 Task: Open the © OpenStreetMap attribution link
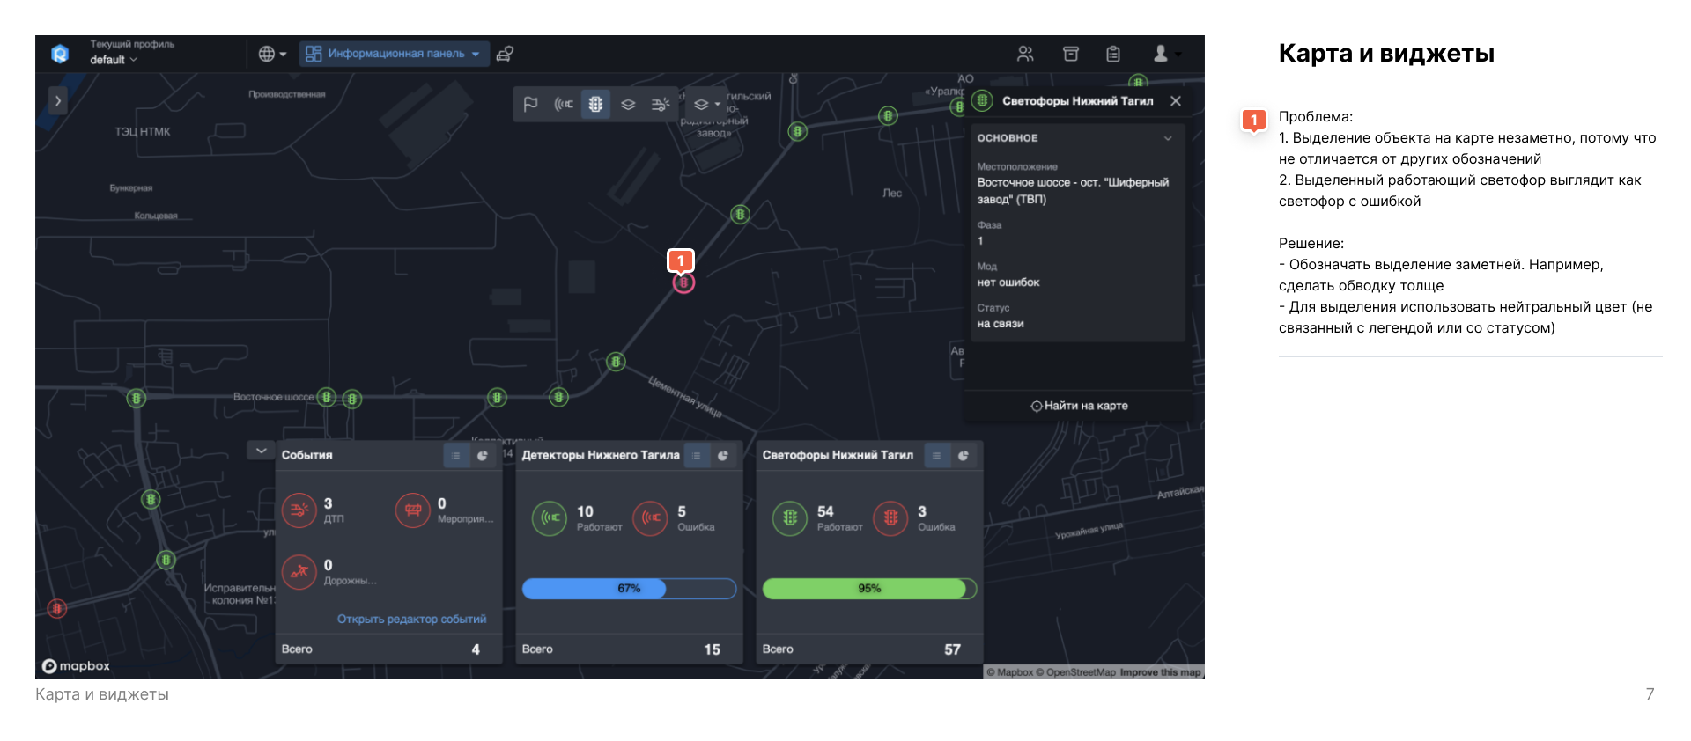1075,672
